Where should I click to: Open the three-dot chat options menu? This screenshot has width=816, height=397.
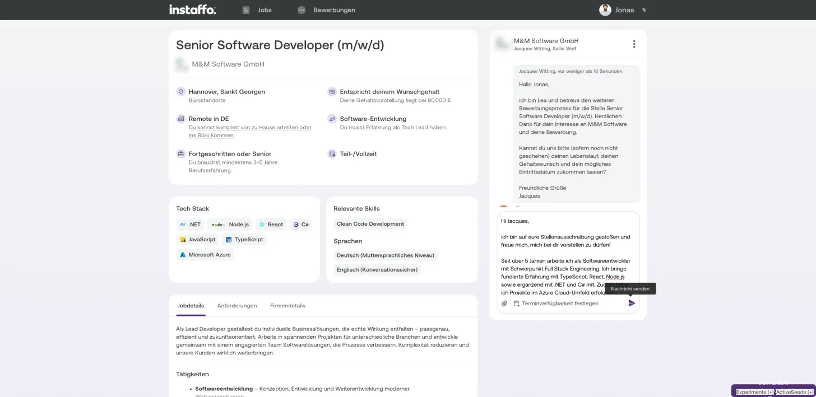point(634,44)
